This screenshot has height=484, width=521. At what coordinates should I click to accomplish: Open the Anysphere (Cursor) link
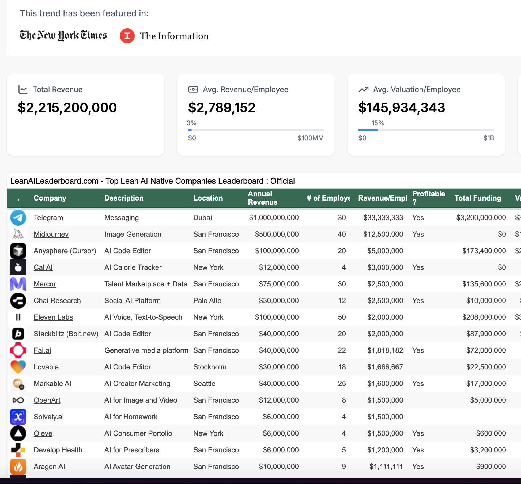click(x=65, y=251)
